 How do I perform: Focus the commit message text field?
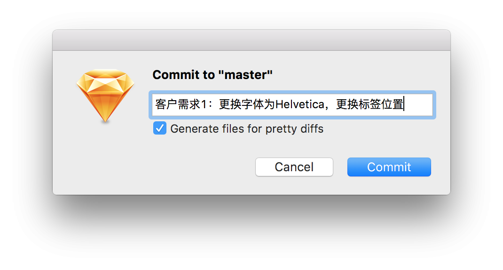292,105
